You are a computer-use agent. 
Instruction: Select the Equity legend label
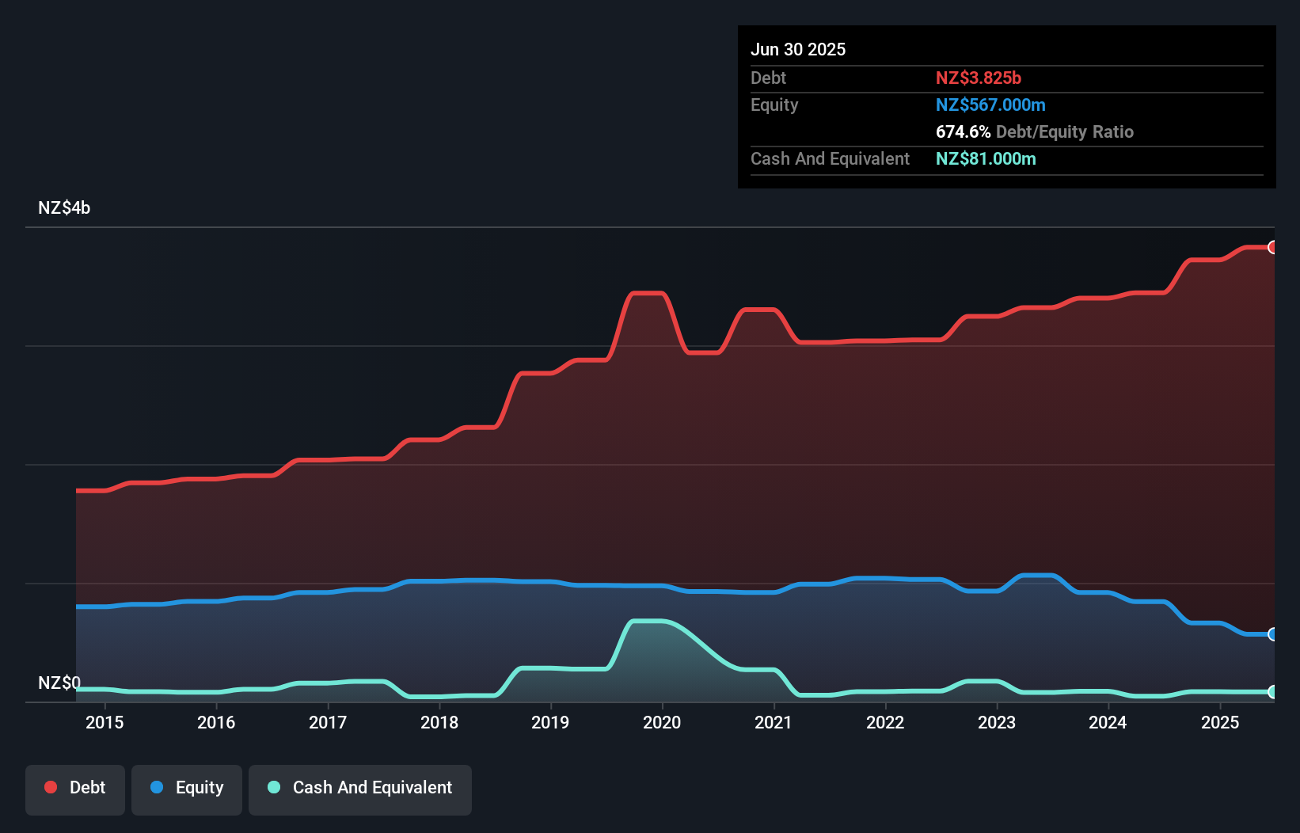pos(200,787)
